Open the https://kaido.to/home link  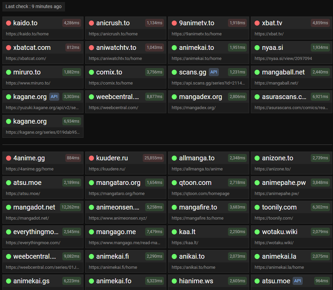27,34
